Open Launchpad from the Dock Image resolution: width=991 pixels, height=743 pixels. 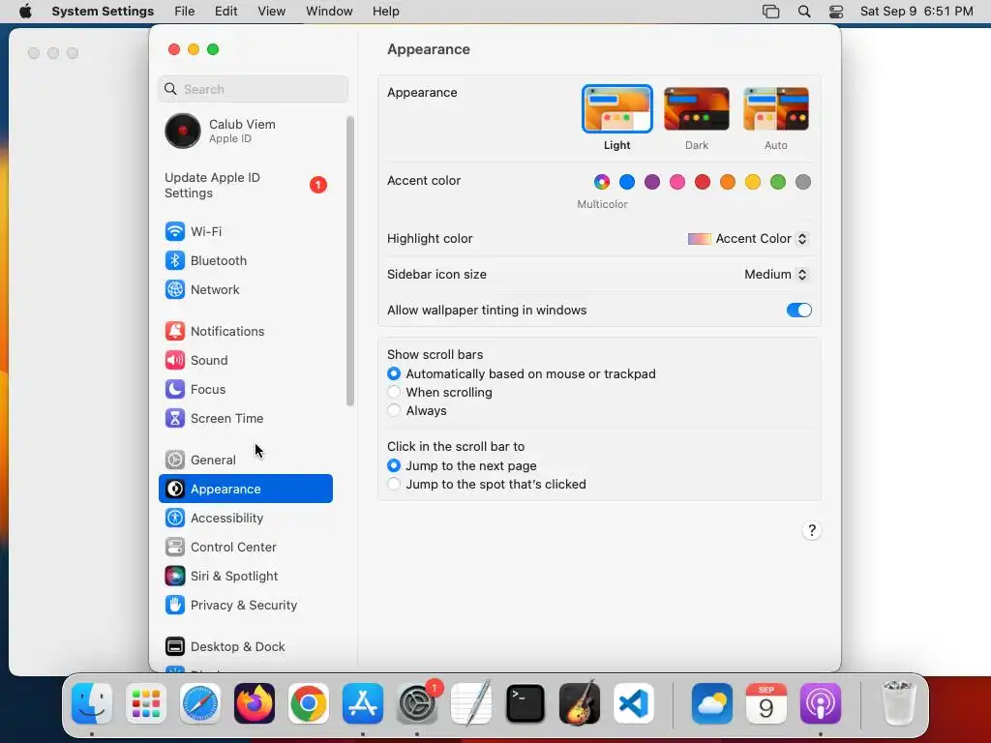[x=146, y=703]
